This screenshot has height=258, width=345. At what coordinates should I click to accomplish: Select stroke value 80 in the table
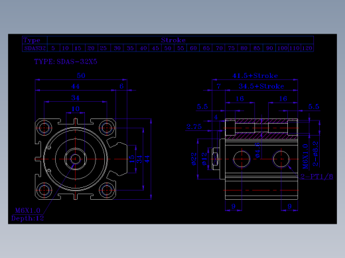click(x=244, y=48)
